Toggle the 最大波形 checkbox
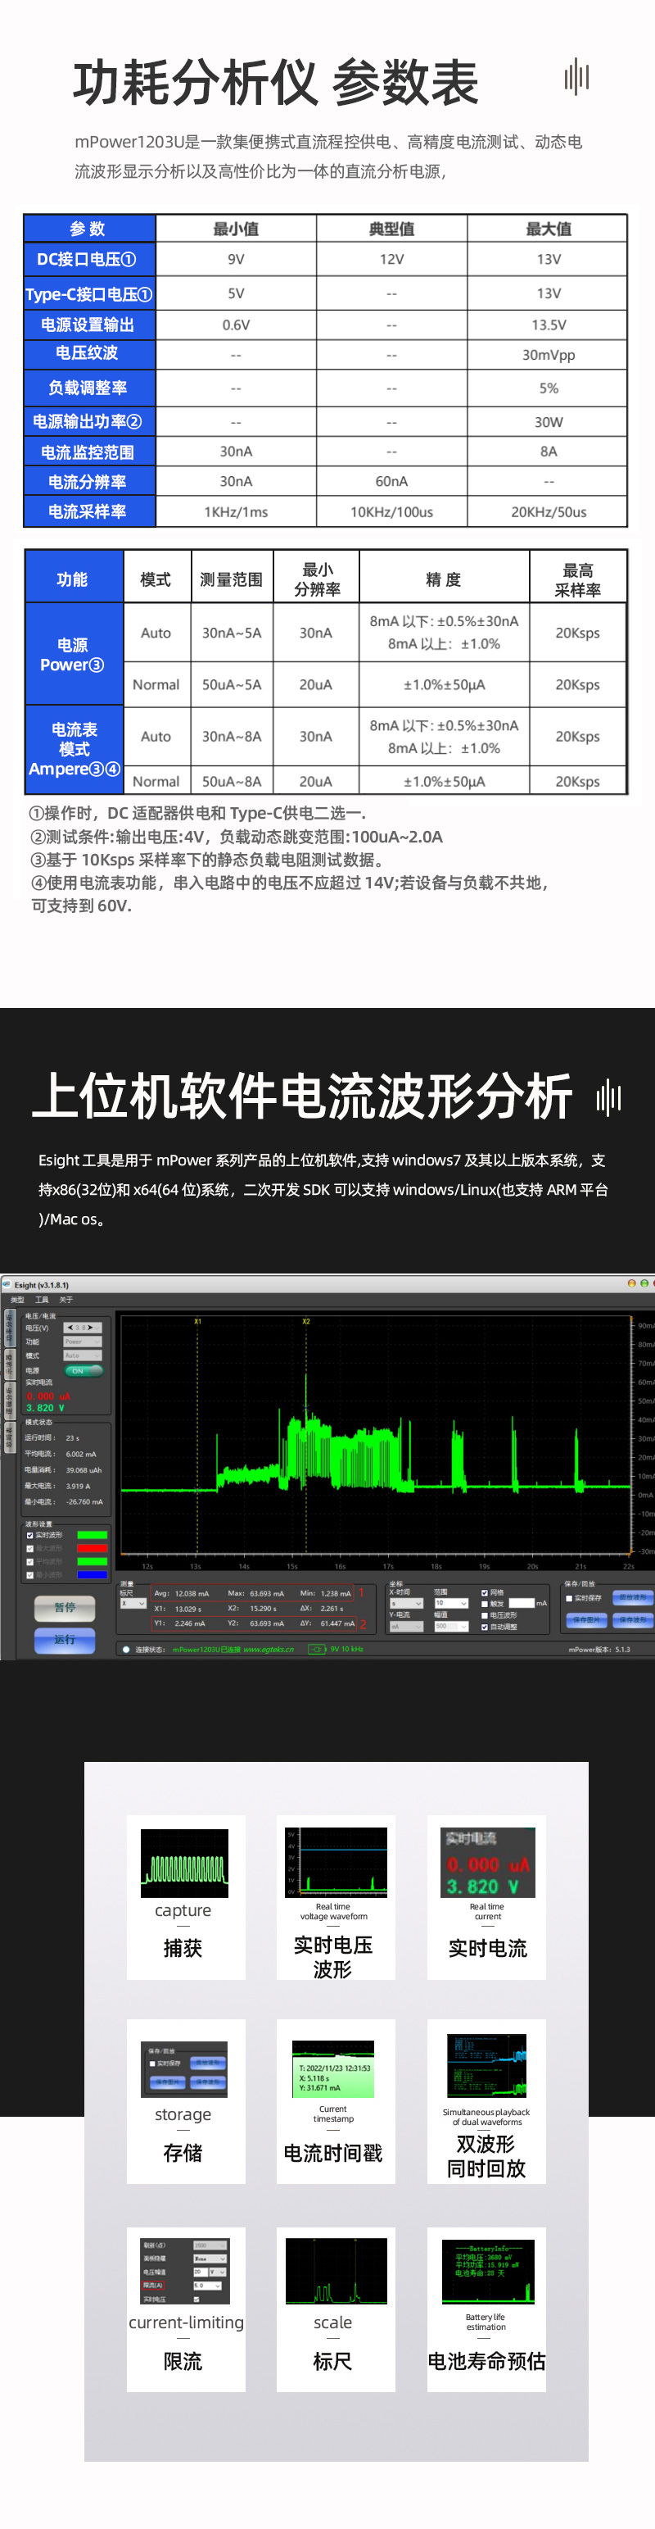 pyautogui.click(x=30, y=1548)
